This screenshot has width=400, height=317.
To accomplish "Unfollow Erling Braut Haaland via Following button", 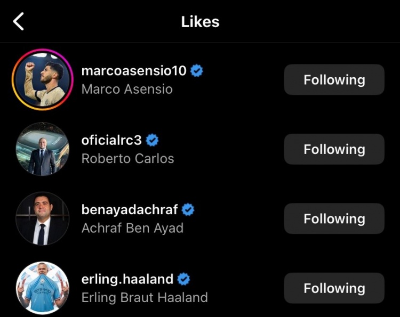I will click(x=334, y=288).
